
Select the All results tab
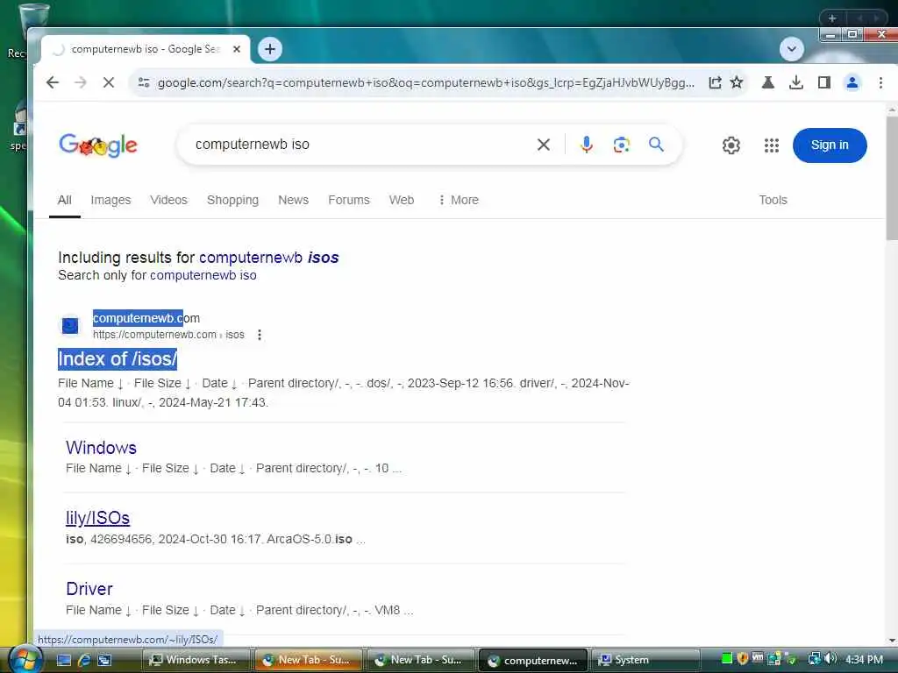click(x=65, y=200)
